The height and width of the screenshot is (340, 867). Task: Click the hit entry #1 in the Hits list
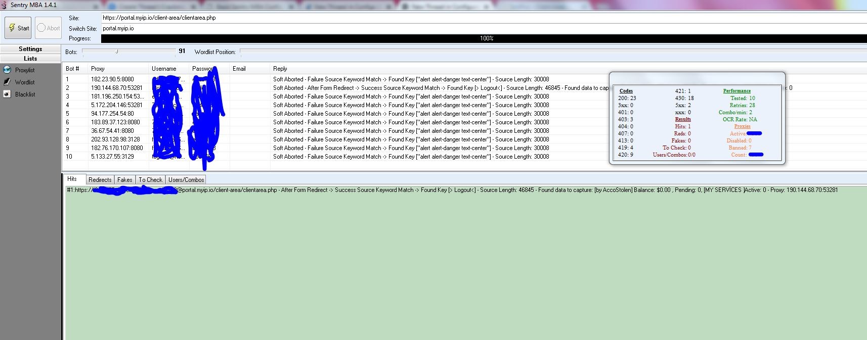pos(452,190)
